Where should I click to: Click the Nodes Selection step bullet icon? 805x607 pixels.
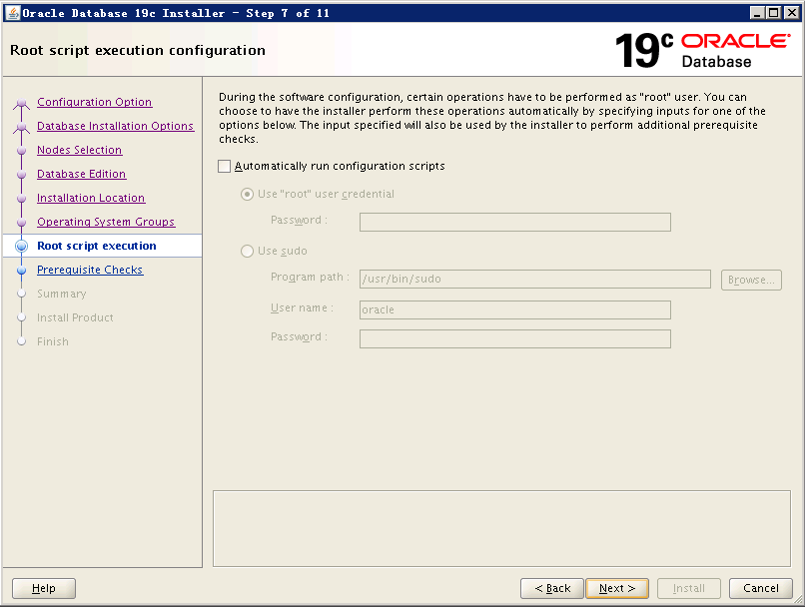tap(22, 151)
